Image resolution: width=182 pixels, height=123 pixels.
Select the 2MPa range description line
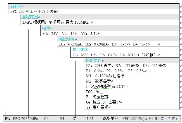56,22
